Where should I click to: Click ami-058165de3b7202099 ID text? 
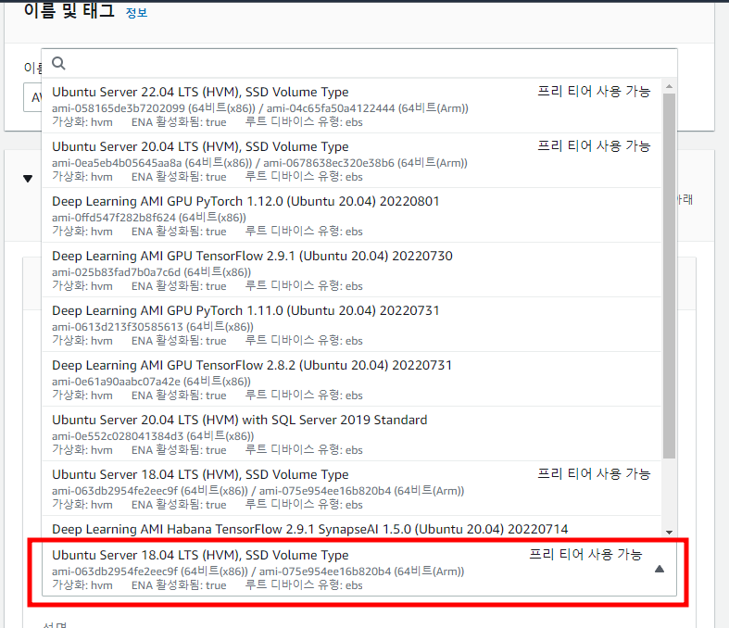point(118,108)
